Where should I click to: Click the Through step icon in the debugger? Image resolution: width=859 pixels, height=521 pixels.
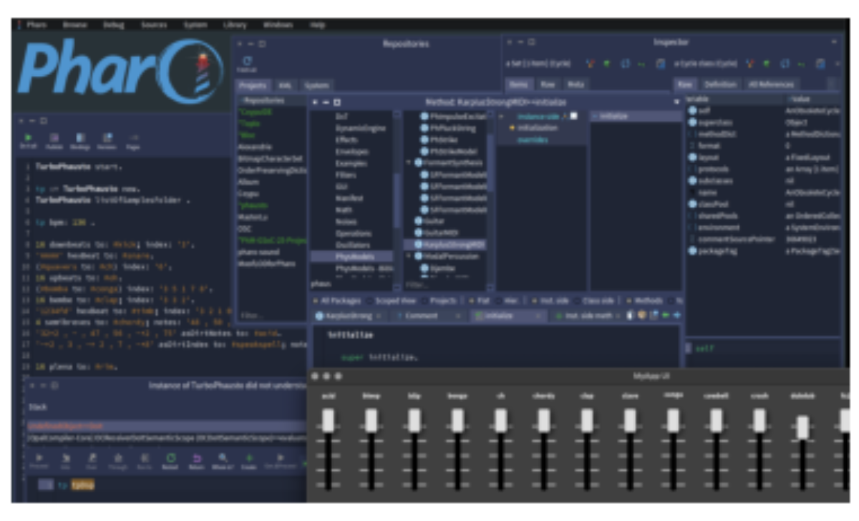pos(117,460)
